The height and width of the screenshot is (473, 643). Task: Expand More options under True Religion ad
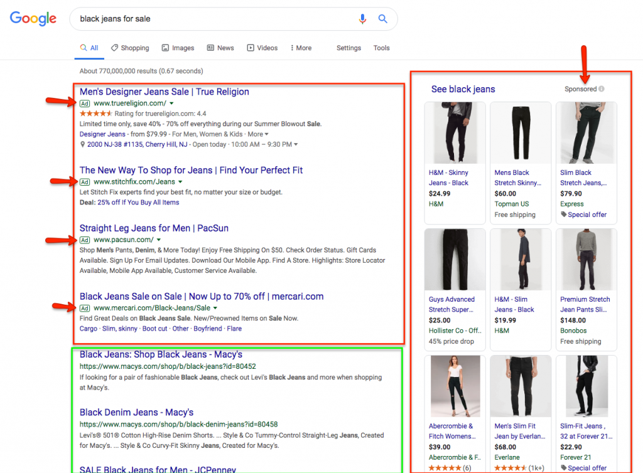258,134
